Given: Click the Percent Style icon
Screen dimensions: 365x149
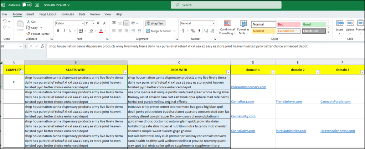Looking at the screenshot, I should point(193,31).
